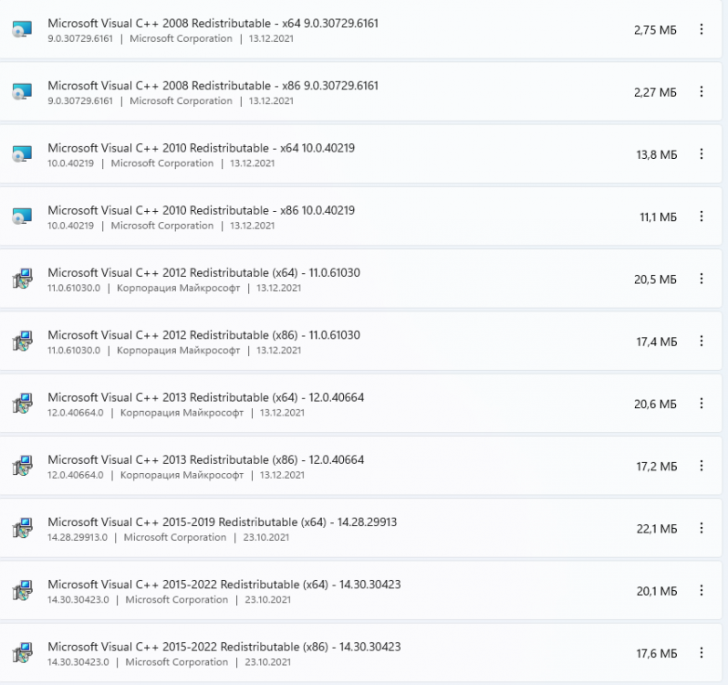Open three-dot menu for Visual C++ 2010 x86
728x685 pixels.
tap(702, 216)
